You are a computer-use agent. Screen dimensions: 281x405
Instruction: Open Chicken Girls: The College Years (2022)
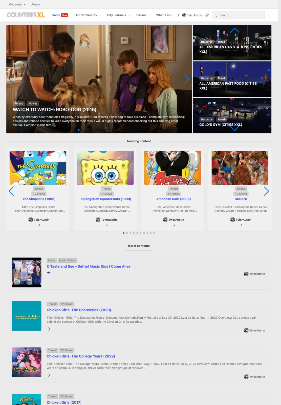tap(81, 356)
